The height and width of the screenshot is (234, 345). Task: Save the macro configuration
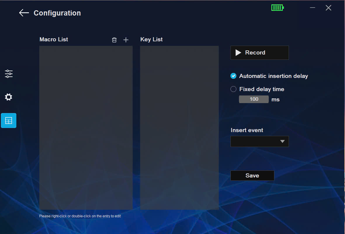(252, 175)
